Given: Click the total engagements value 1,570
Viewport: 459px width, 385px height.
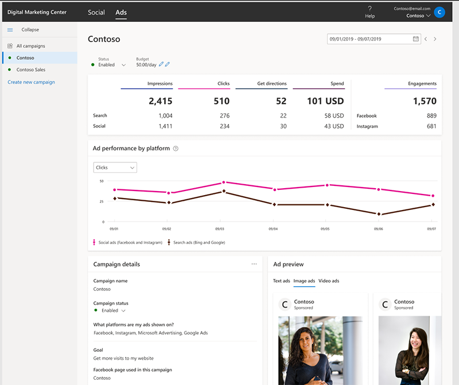Looking at the screenshot, I should [425, 101].
